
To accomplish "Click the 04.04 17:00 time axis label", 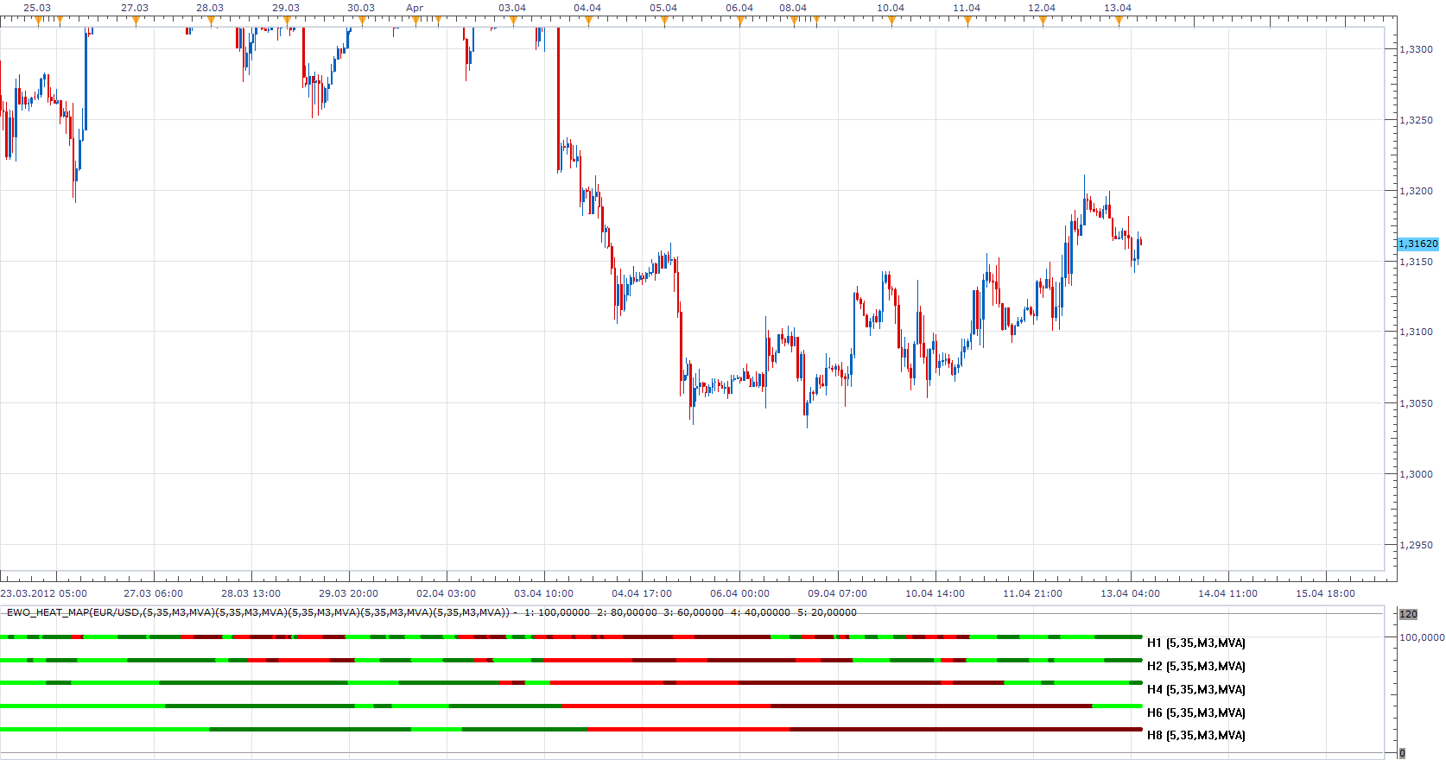I will click(x=642, y=593).
